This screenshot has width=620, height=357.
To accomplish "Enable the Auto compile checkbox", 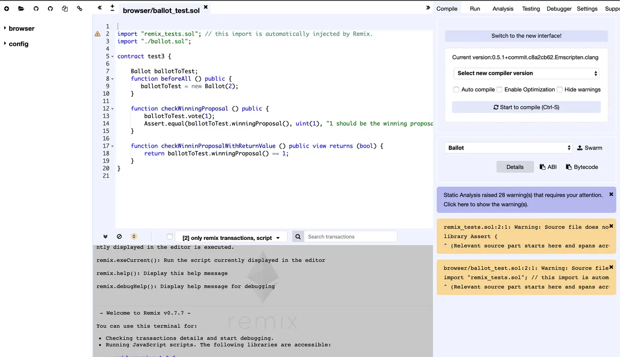I will pyautogui.click(x=456, y=89).
